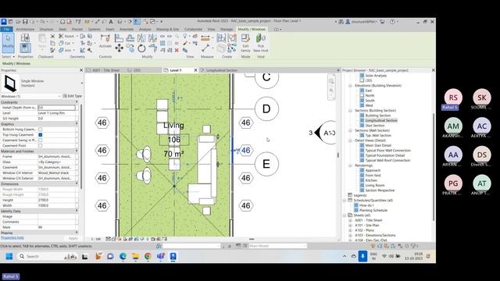The width and height of the screenshot is (500, 281).
Task: Click the Create Group icon
Action: (232, 38)
